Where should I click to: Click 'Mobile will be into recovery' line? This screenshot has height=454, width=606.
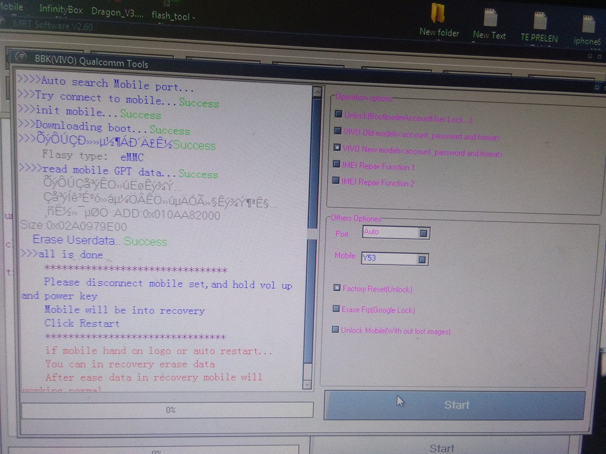pyautogui.click(x=124, y=310)
